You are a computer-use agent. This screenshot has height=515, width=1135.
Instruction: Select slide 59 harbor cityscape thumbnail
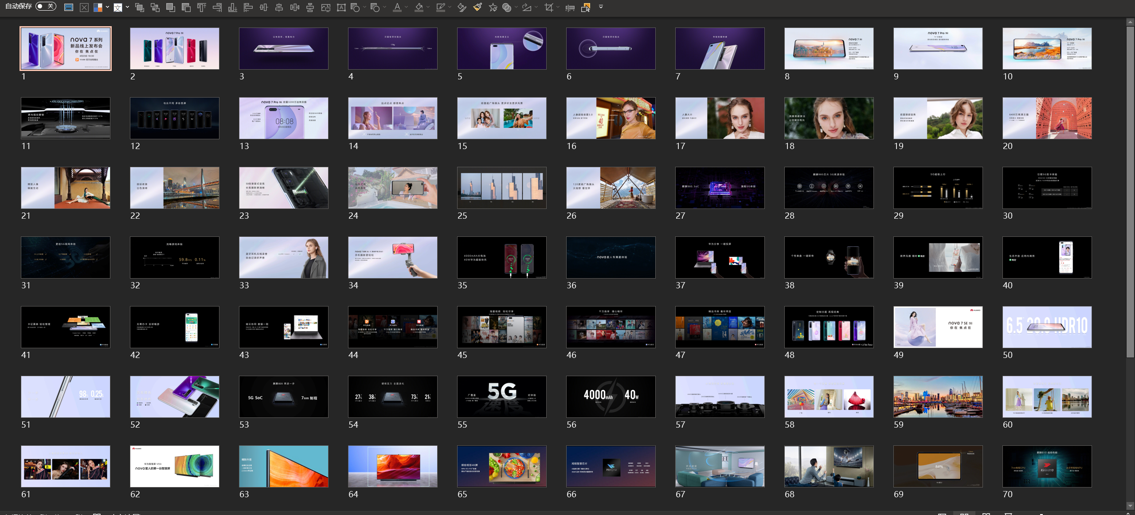point(938,397)
